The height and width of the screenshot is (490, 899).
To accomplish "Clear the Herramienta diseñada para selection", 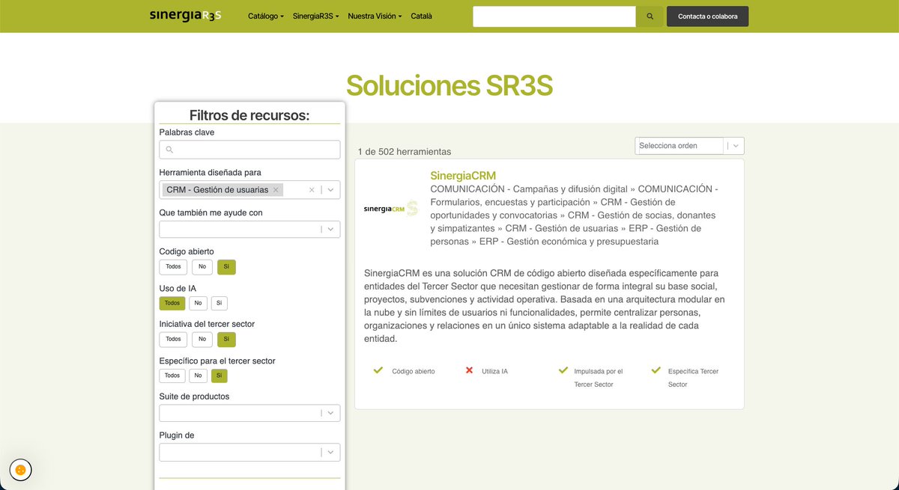I will tap(312, 190).
